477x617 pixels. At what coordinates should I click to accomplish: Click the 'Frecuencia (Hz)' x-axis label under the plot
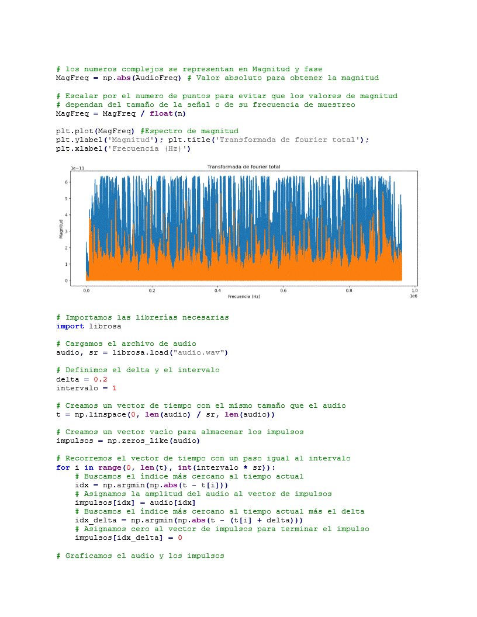pyautogui.click(x=244, y=297)
